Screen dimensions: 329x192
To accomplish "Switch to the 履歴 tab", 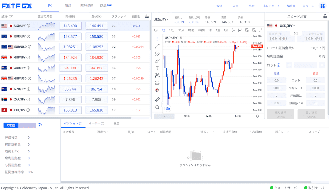I will point(116,123).
